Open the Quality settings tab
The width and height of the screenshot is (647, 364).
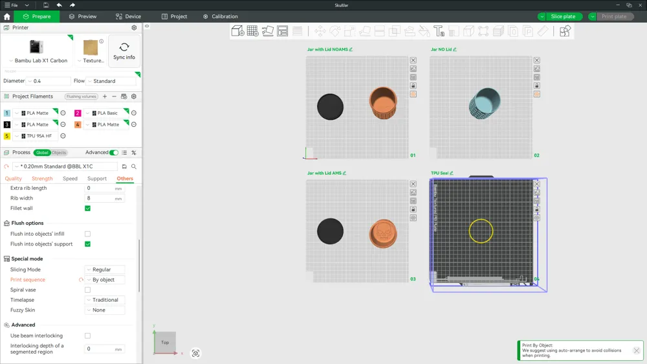(x=13, y=179)
